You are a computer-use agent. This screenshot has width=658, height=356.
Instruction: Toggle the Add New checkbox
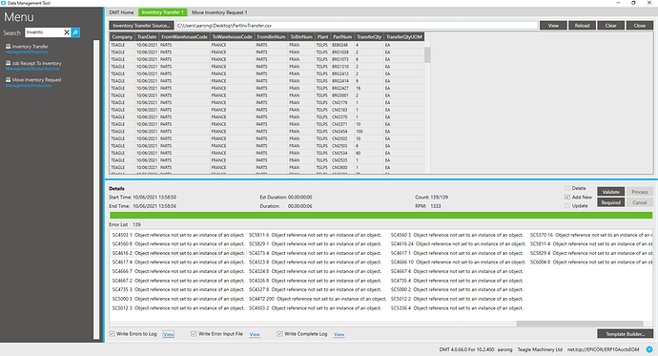point(567,197)
